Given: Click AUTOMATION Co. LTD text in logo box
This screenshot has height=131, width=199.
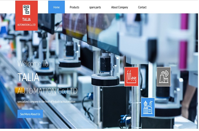Looking at the screenshot, I should pyautogui.click(x=26, y=24).
